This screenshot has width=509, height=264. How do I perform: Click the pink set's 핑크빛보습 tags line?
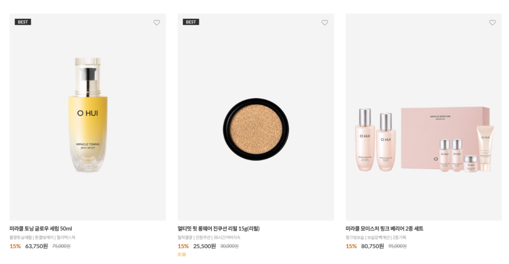pyautogui.click(x=376, y=238)
